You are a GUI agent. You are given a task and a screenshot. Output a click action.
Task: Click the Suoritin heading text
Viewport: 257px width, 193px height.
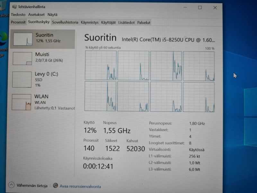coord(100,38)
